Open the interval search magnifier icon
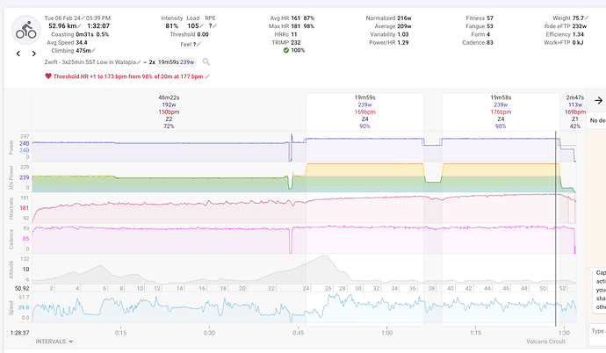 pos(206,61)
